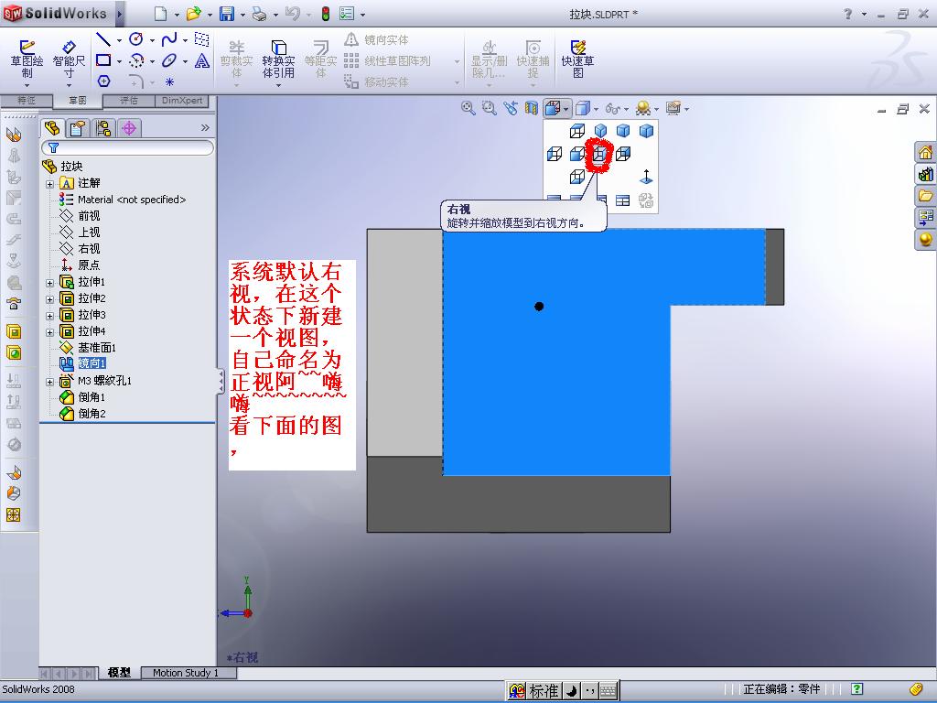Select the 右视 plane in tree
This screenshot has height=703, width=937.
pos(89,249)
